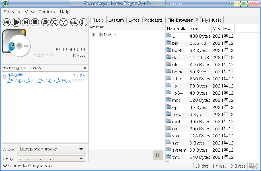261x171 pixels.
Task: Close the File Browser tab
Action: [x=197, y=19]
